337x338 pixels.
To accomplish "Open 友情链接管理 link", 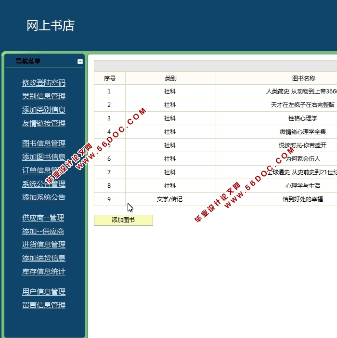I will pyautogui.click(x=44, y=123).
